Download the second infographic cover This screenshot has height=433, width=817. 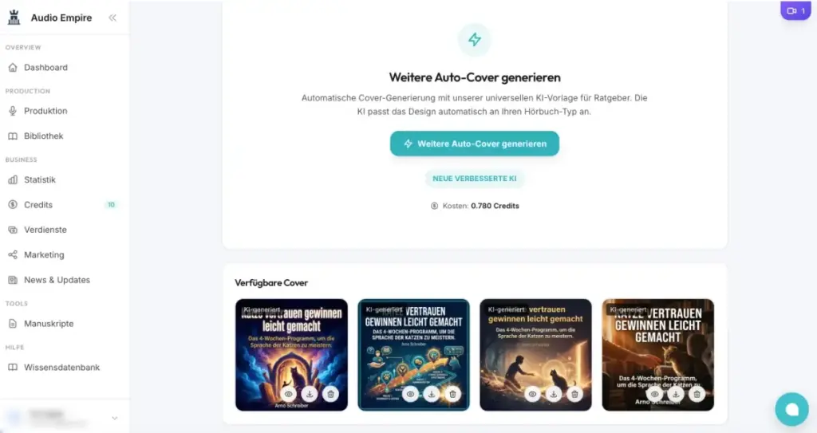(432, 394)
